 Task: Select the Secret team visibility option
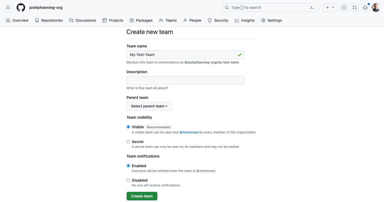click(128, 141)
